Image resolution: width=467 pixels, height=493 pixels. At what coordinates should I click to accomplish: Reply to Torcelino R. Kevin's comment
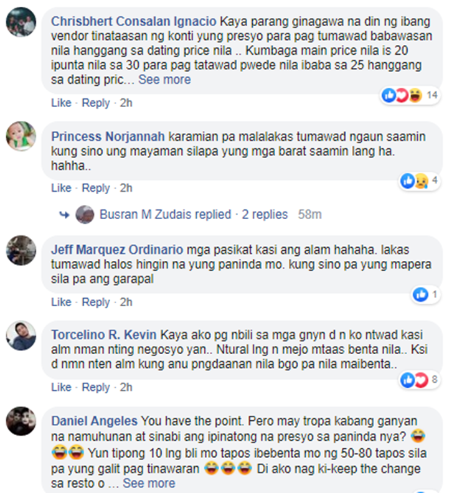[x=96, y=387]
